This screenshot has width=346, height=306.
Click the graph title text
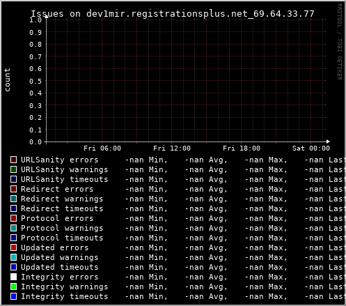coord(173,14)
